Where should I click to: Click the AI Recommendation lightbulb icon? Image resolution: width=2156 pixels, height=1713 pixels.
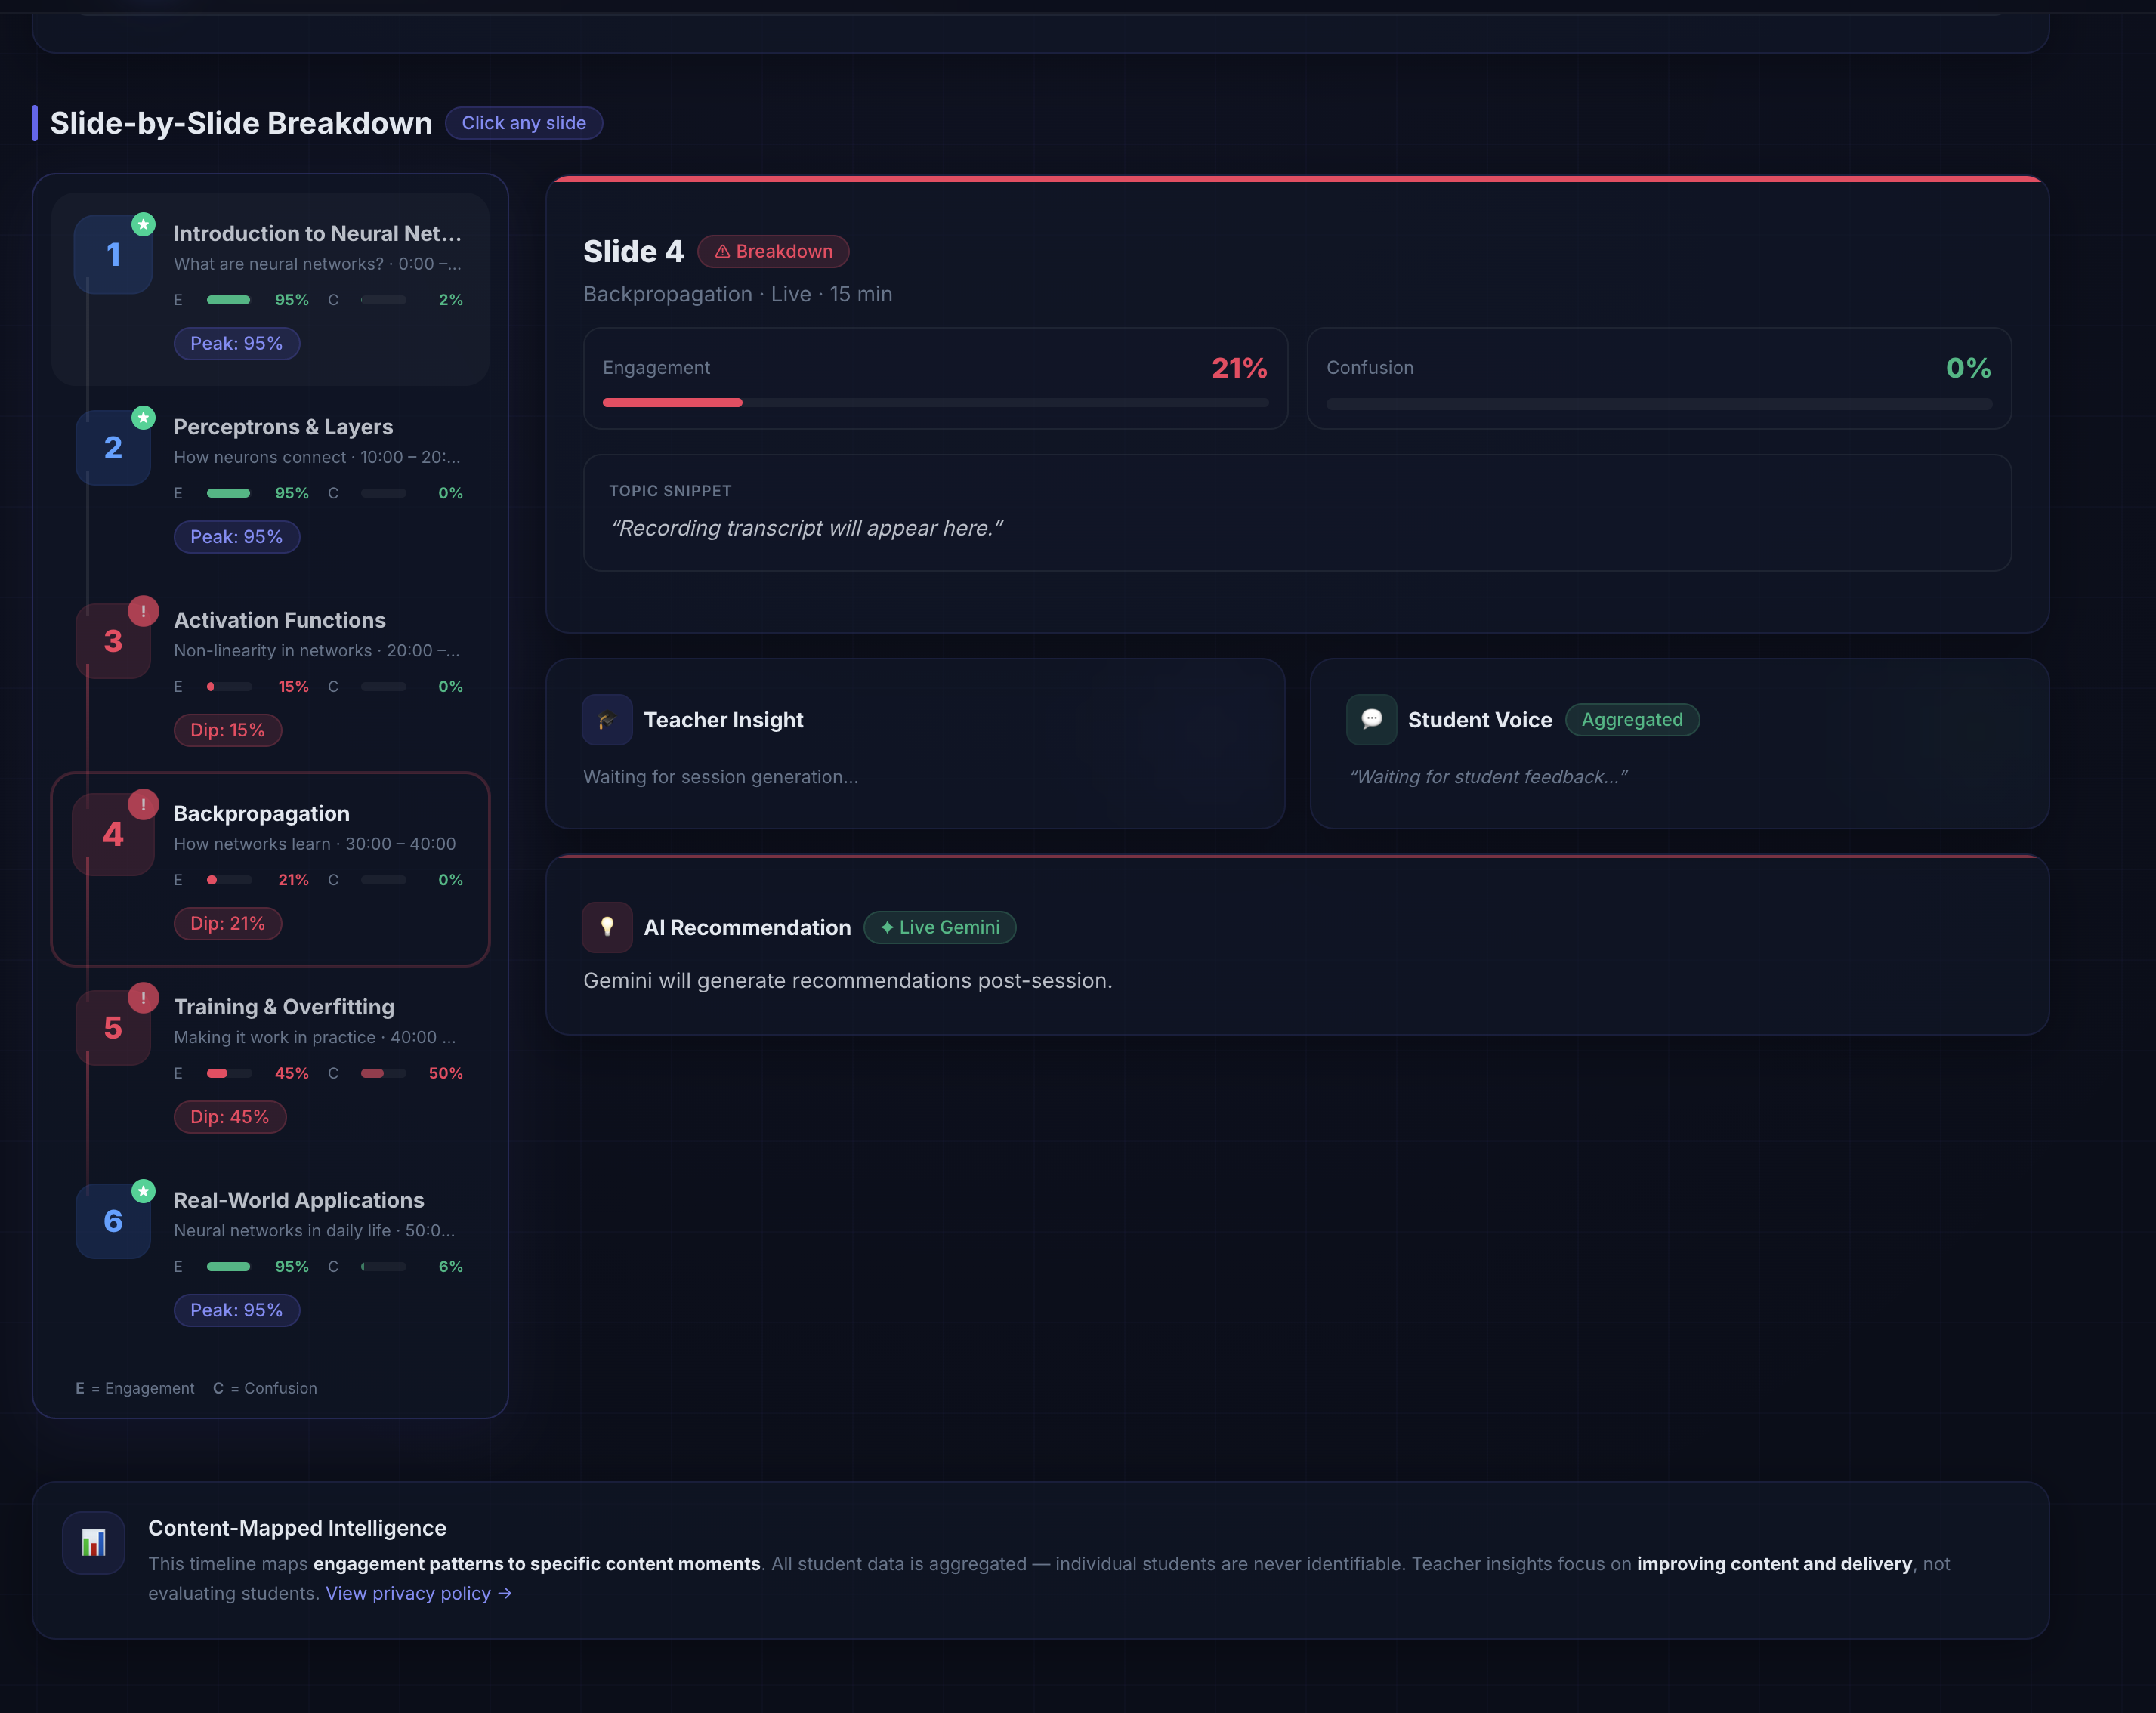[x=606, y=927]
